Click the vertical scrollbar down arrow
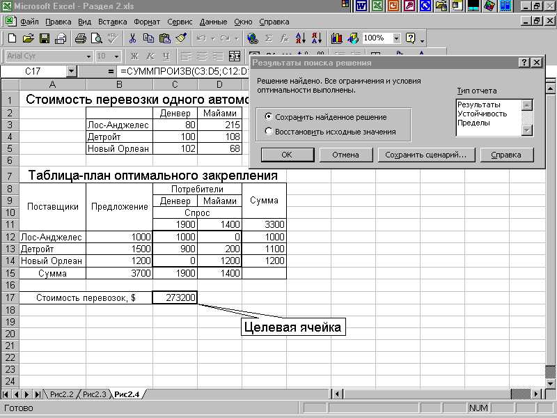Screen dimensions: 557x418 (550, 383)
